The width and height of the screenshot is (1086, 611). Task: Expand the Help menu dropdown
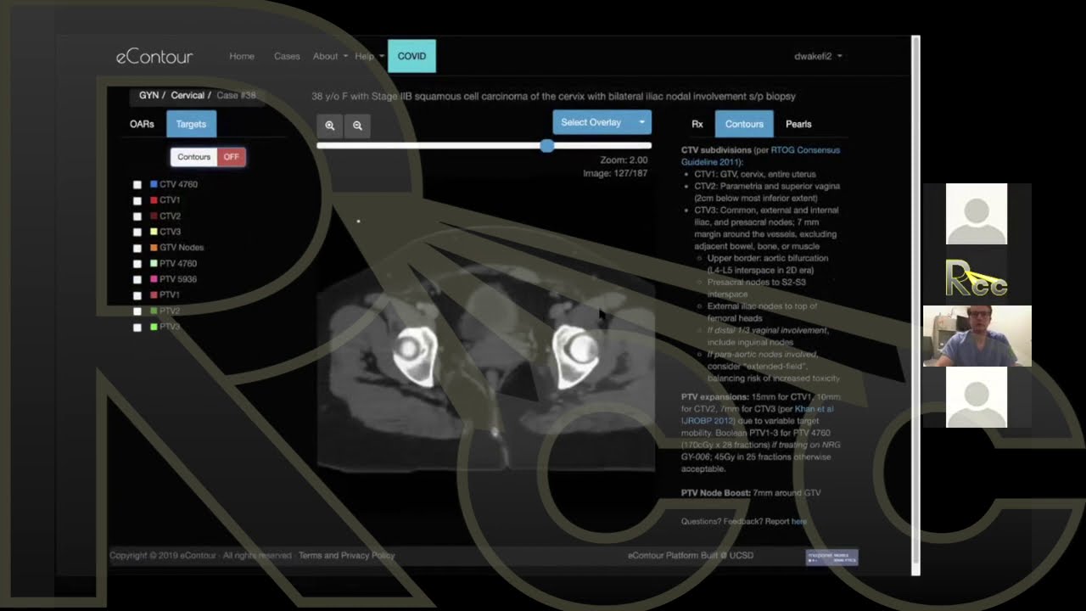coord(369,56)
